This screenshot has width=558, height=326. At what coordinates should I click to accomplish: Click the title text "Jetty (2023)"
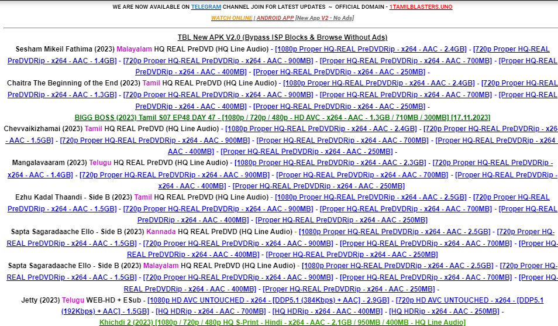40,300
